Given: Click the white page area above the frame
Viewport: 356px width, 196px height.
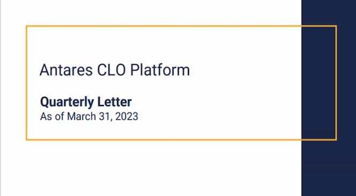Looking at the screenshot, I should point(151,12).
